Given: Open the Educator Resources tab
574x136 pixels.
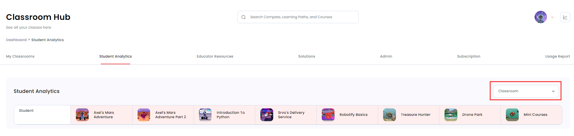Looking at the screenshot, I should (x=215, y=57).
